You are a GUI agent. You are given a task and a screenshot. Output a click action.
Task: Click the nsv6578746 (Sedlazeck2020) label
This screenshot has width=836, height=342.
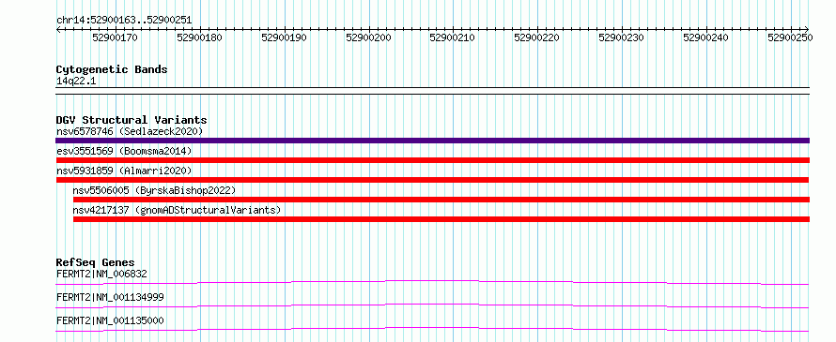(x=130, y=131)
